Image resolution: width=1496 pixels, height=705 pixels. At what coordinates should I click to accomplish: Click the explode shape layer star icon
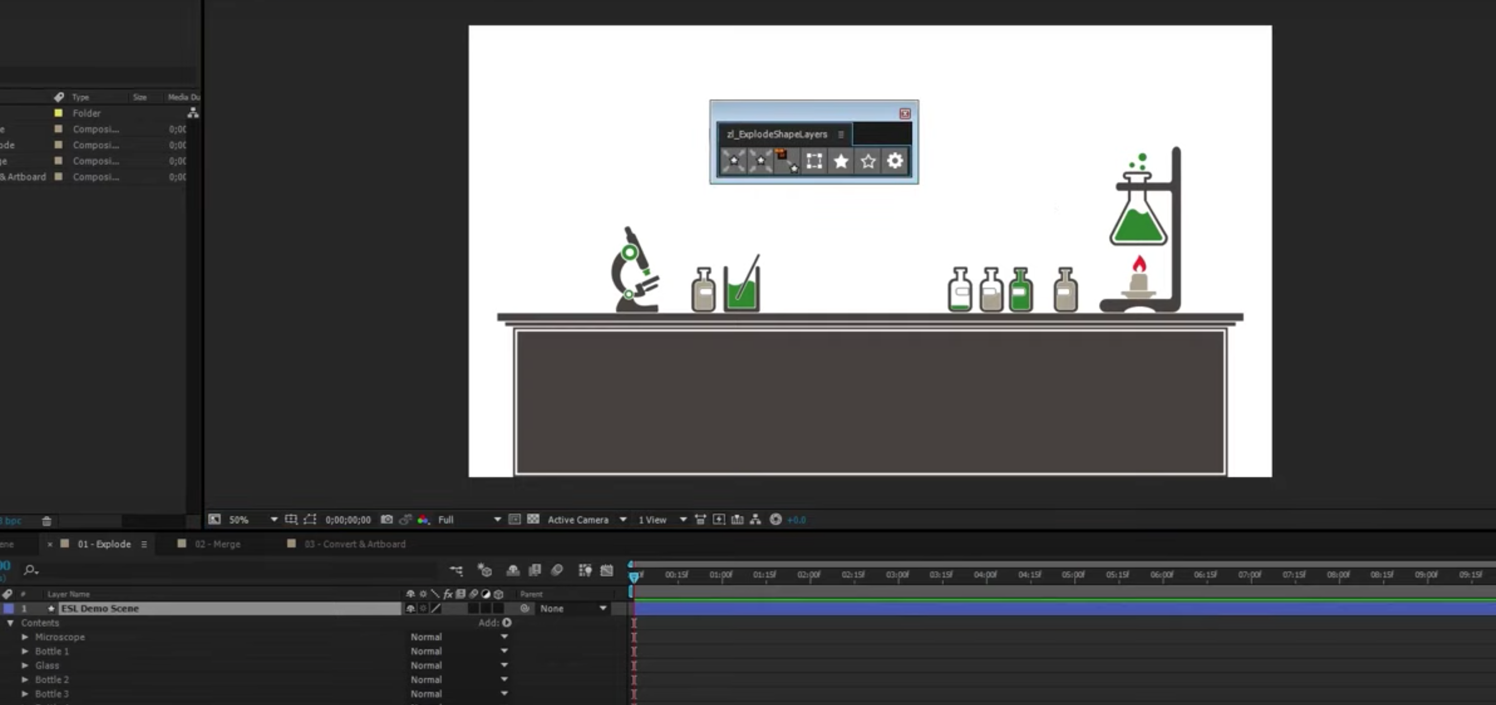point(734,161)
